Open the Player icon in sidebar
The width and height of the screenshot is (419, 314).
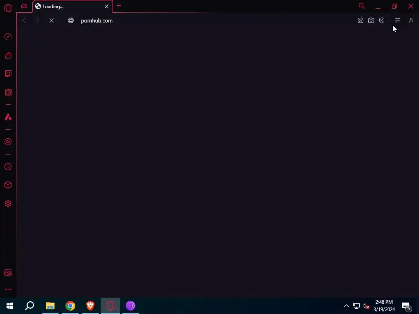8,142
